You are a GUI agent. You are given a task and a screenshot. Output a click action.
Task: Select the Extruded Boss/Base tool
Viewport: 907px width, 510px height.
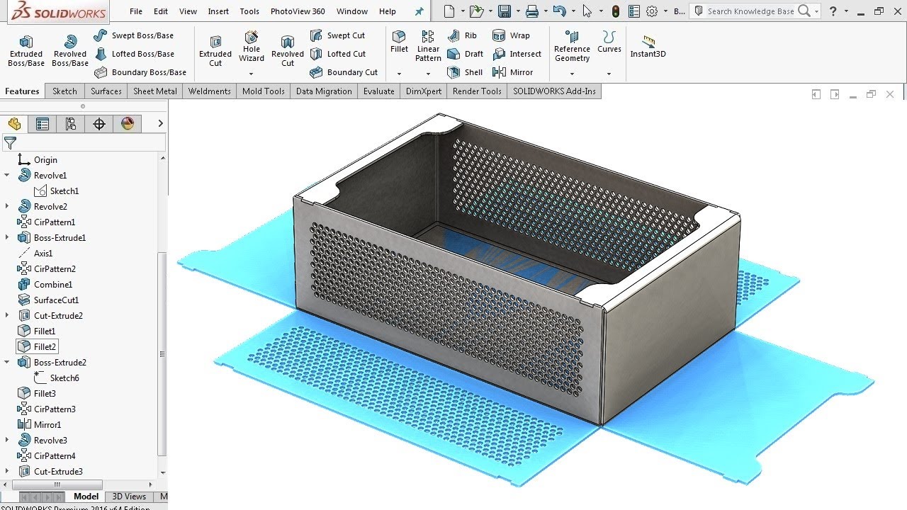click(x=26, y=51)
